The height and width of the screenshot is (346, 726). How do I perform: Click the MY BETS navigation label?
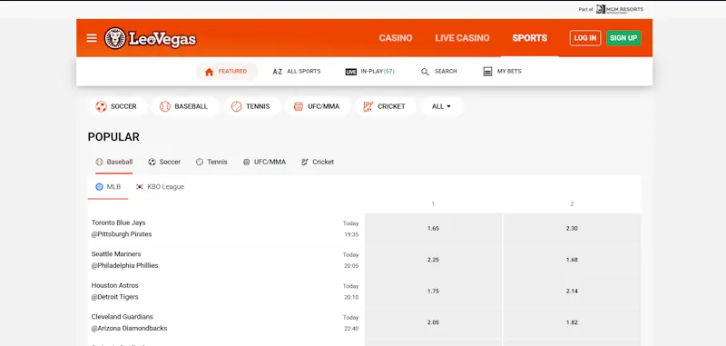[x=509, y=72]
